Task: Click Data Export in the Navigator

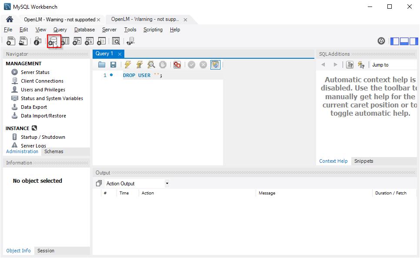Action: [x=33, y=107]
